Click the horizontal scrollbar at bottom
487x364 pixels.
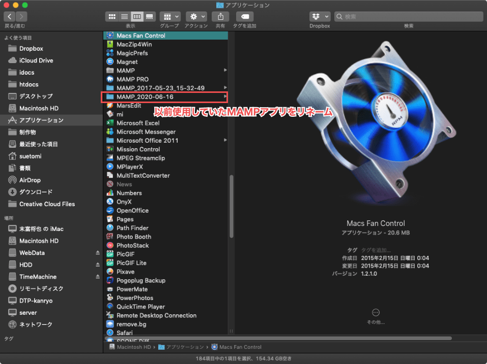(278, 338)
